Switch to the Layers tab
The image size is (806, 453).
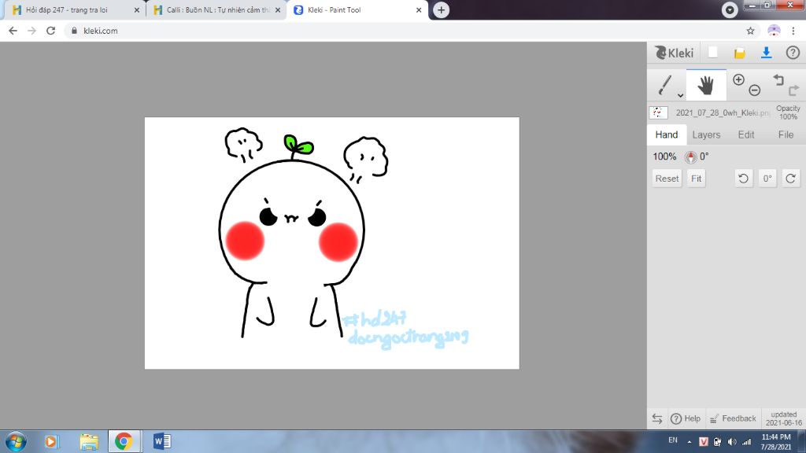[706, 134]
